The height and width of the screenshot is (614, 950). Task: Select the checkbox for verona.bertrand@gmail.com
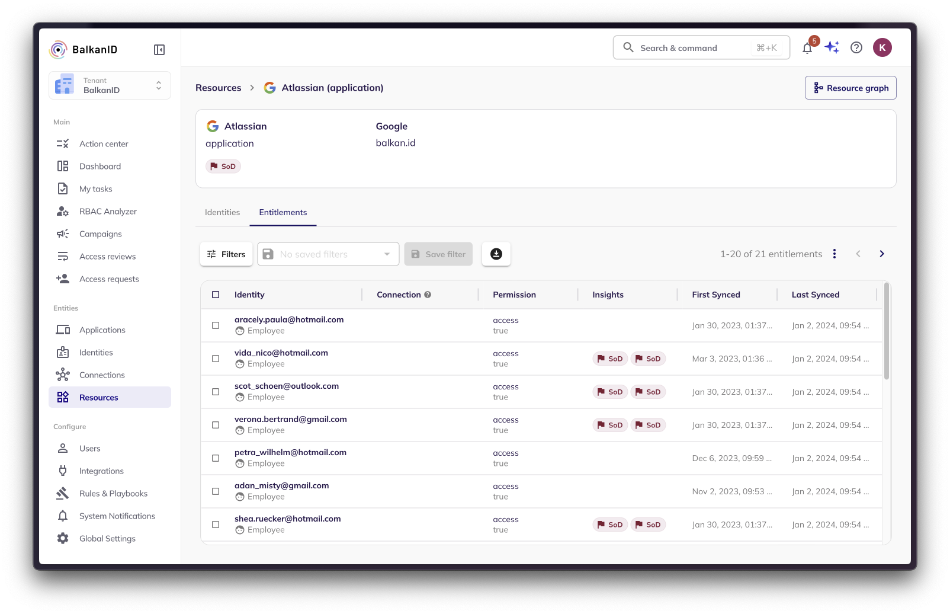click(216, 425)
